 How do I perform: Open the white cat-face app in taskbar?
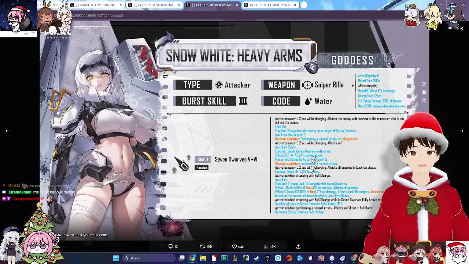pos(310,258)
